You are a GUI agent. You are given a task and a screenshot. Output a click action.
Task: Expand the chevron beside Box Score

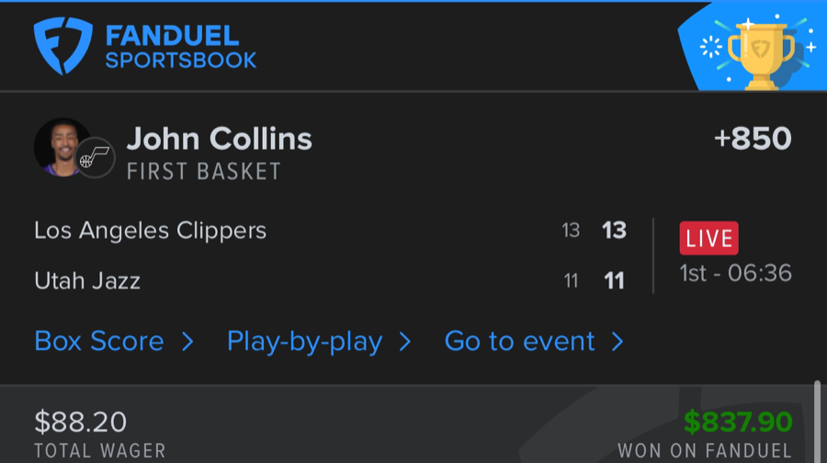click(x=187, y=342)
